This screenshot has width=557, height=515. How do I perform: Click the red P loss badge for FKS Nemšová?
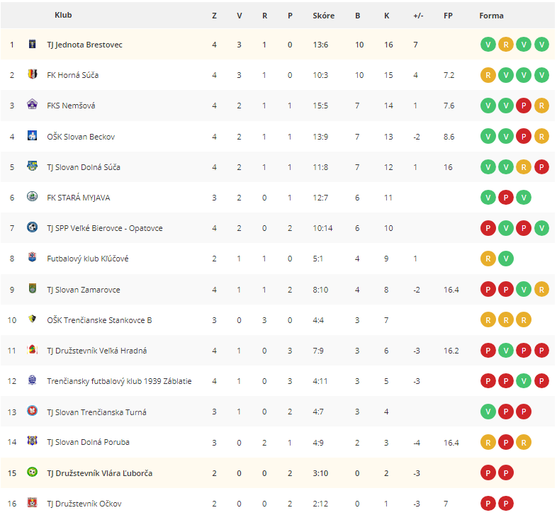524,106
